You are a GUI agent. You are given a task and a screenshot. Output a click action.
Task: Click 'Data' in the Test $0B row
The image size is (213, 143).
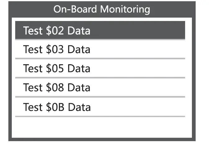tap(79, 107)
